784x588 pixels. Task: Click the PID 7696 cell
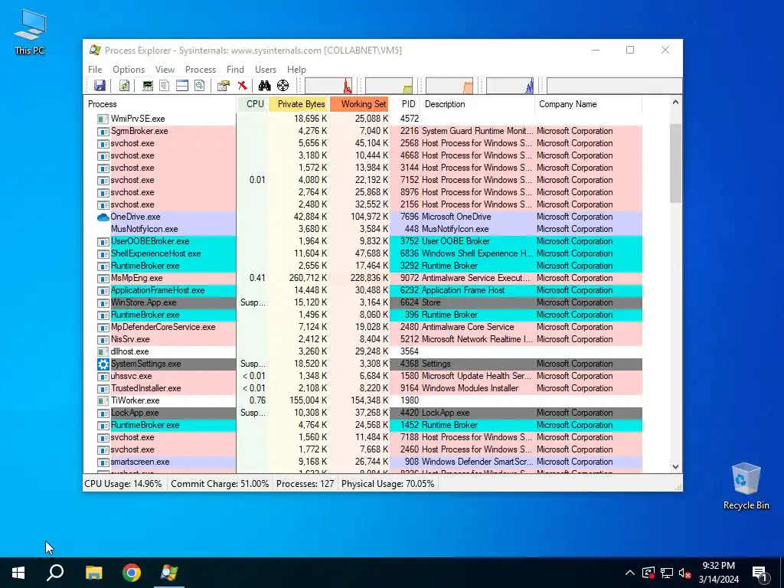coord(410,217)
